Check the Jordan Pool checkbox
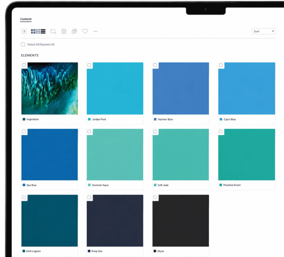 [x=89, y=65]
